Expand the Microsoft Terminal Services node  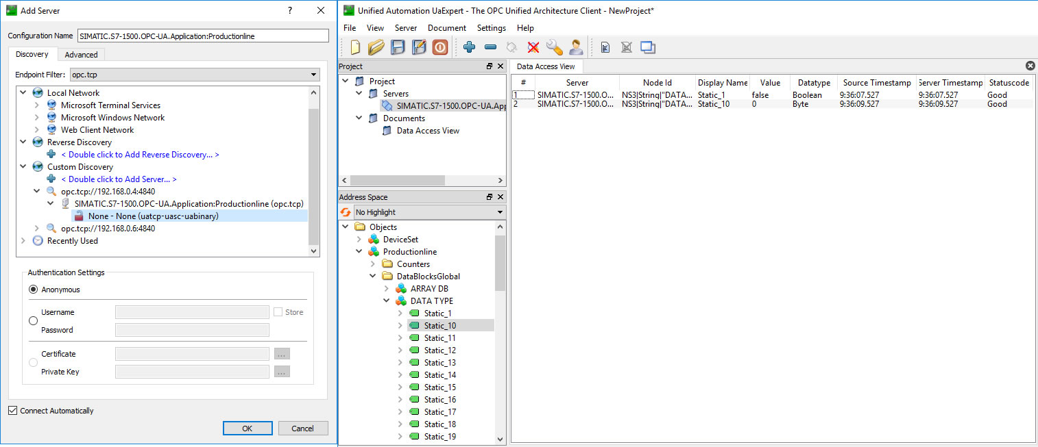pyautogui.click(x=37, y=105)
